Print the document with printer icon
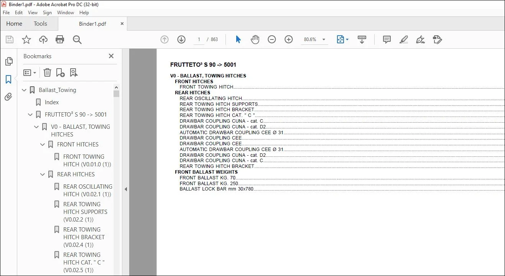The image size is (505, 276). pos(60,39)
